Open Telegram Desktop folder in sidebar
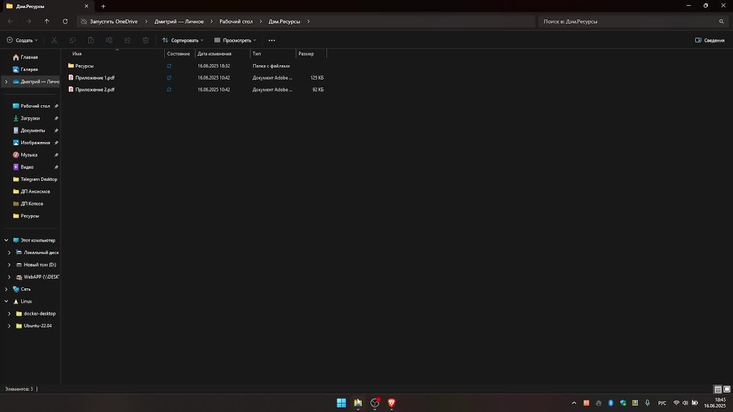This screenshot has height=412, width=733. click(x=39, y=179)
